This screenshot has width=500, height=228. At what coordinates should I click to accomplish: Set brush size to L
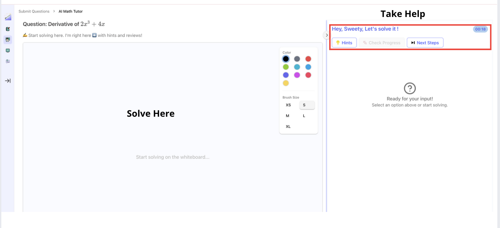(304, 116)
